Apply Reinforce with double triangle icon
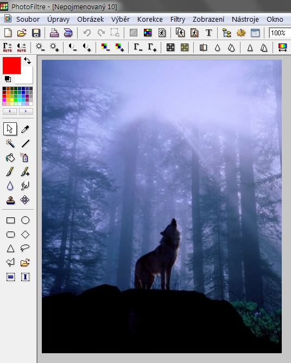This screenshot has width=291, height=363. tap(264, 48)
